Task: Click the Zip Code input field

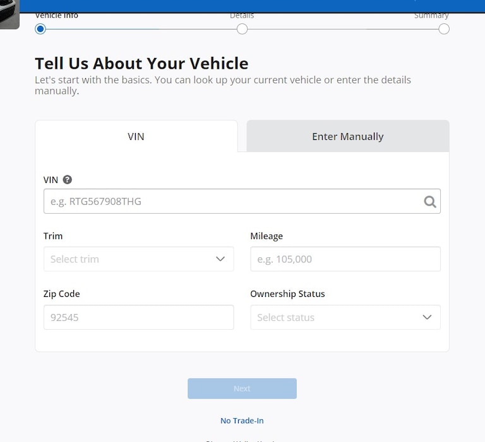Action: point(138,317)
